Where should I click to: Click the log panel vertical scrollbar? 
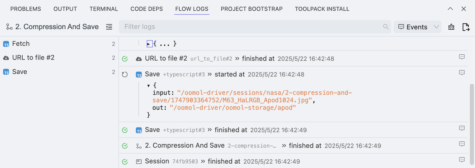tap(472, 124)
